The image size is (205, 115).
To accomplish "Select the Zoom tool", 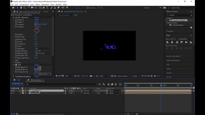I will (x=24, y=8).
